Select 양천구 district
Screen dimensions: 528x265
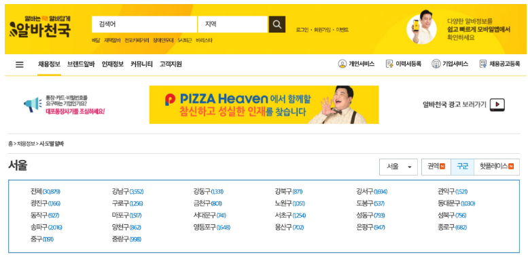point(126,227)
